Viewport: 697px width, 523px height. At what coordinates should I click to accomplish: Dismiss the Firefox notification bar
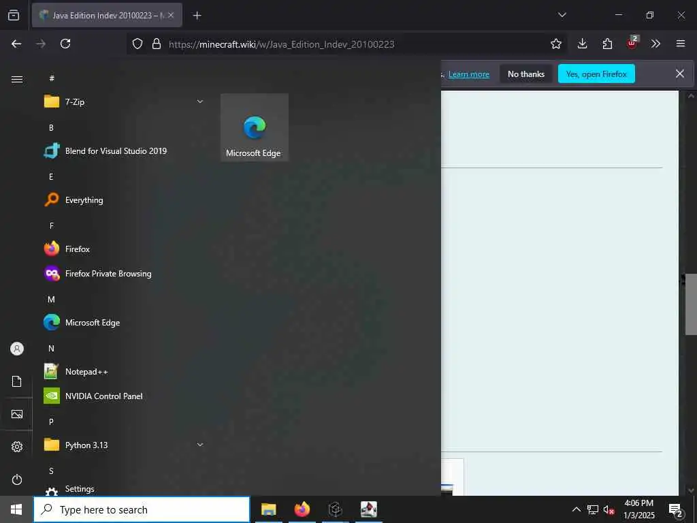coord(680,74)
